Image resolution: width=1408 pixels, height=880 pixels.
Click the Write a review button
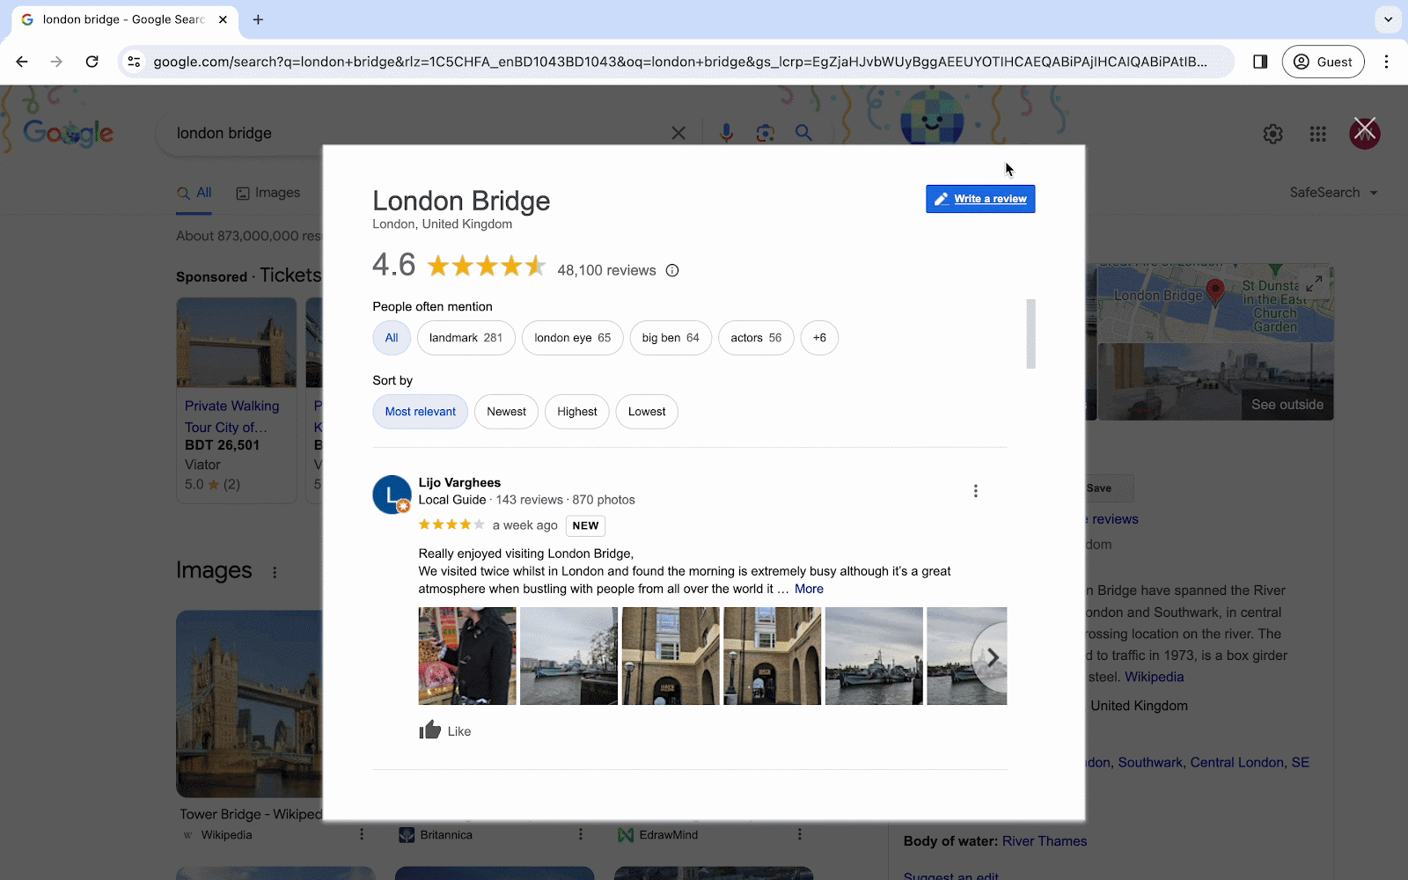tap(979, 199)
